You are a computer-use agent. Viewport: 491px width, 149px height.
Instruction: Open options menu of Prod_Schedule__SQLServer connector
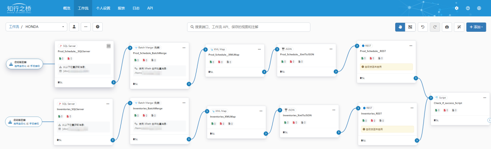coord(109,46)
